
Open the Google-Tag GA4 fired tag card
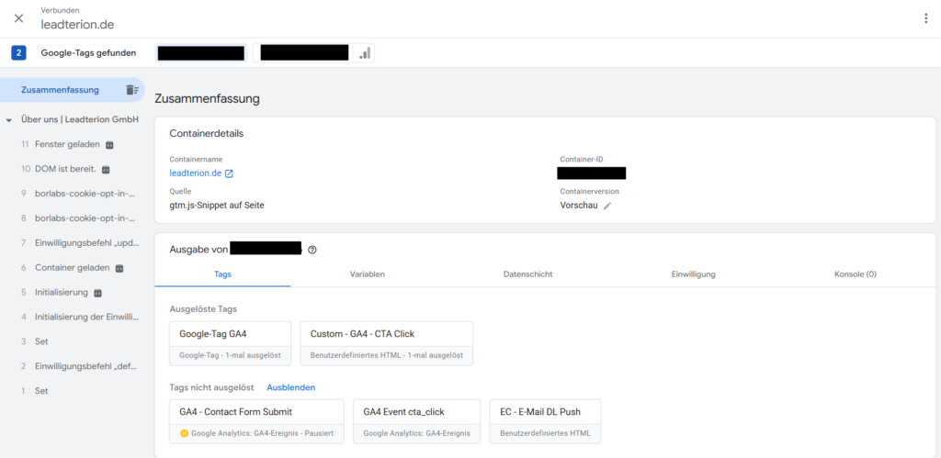pos(231,343)
